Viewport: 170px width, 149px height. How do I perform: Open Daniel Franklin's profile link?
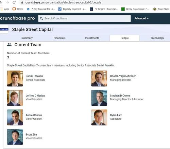pyautogui.click(x=34, y=76)
